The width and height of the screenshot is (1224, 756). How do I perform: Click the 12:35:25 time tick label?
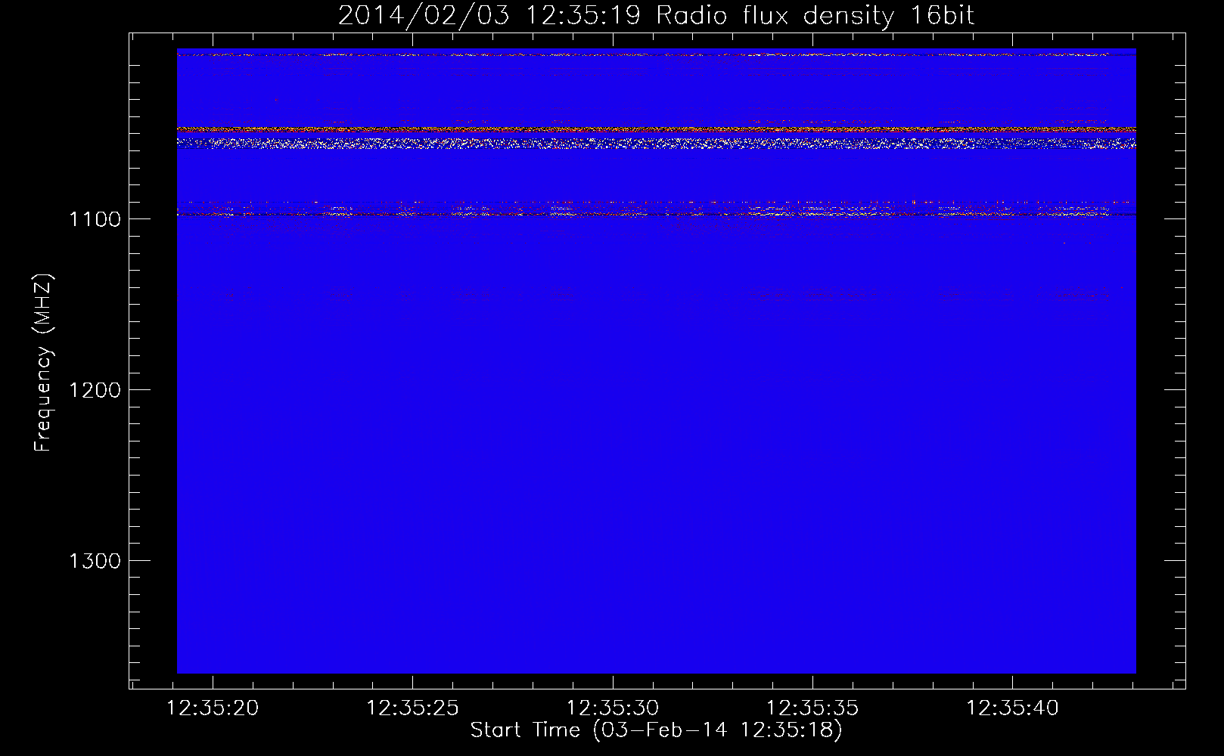pos(413,708)
